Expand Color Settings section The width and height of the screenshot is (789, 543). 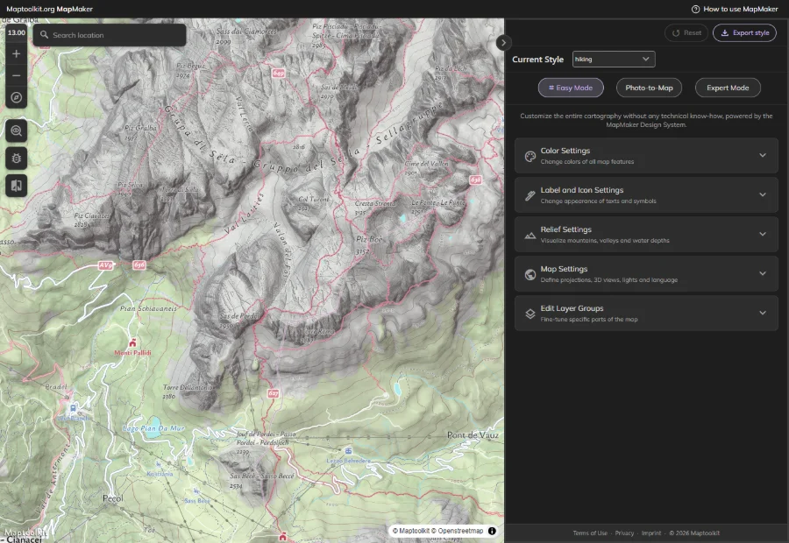646,156
